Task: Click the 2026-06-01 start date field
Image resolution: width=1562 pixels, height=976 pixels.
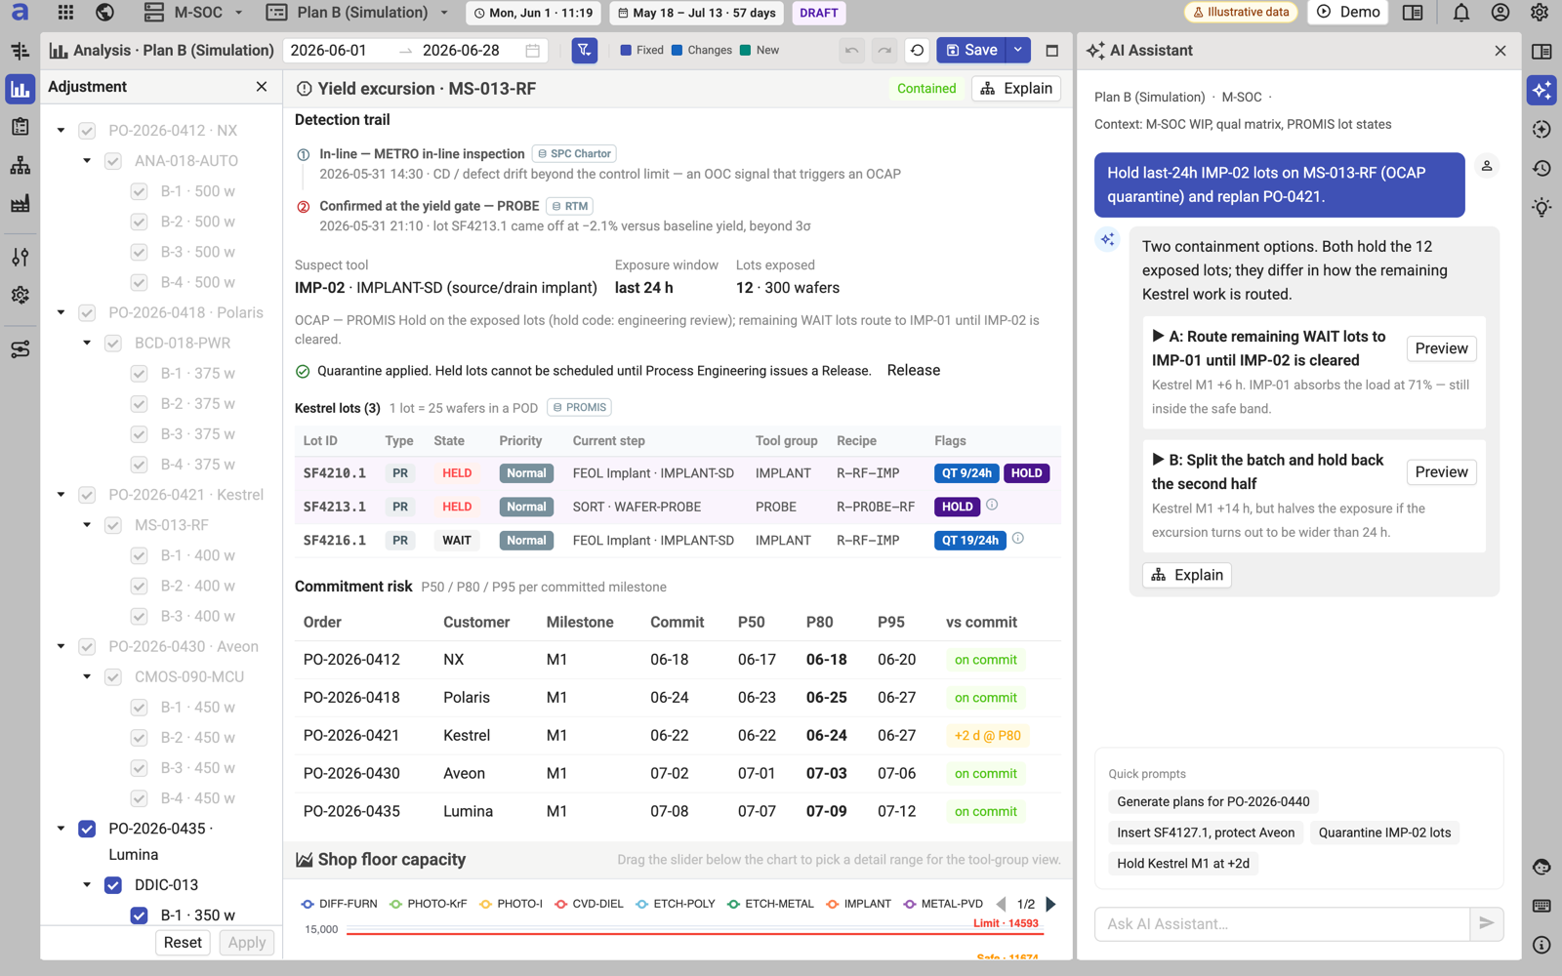Action: tap(329, 51)
